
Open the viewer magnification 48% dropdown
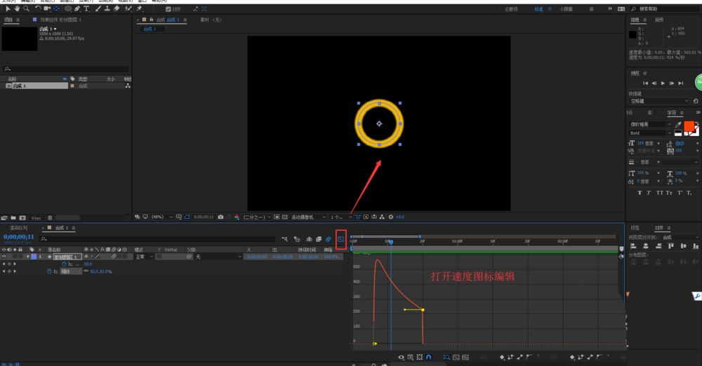point(161,217)
